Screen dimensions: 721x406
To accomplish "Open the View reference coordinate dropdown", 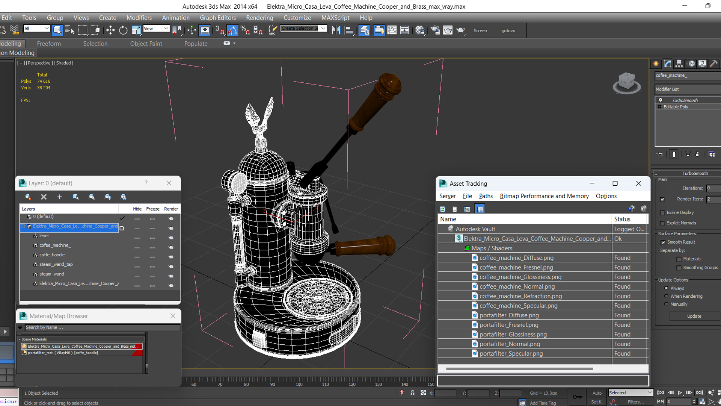I will point(156,29).
